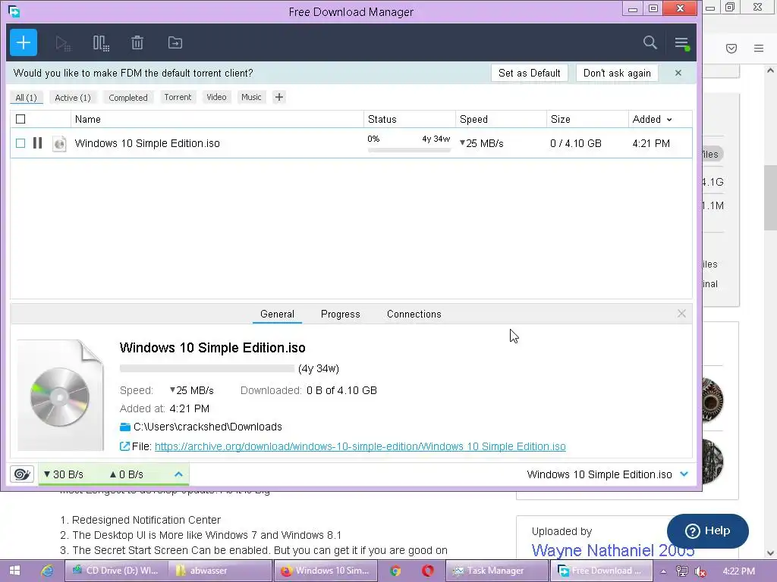Dismiss the default torrent client banner

678,74
